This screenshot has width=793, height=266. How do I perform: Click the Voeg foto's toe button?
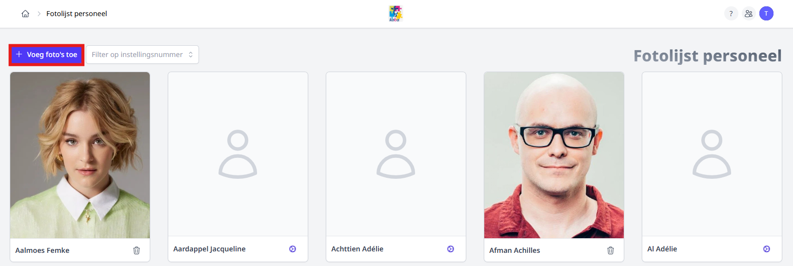[x=47, y=55]
